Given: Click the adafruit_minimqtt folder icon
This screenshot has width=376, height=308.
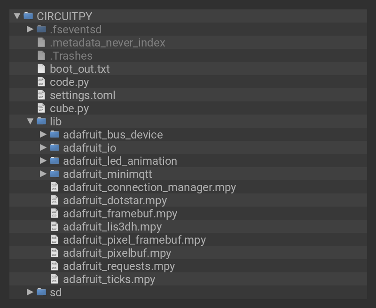Looking at the screenshot, I should tap(55, 174).
